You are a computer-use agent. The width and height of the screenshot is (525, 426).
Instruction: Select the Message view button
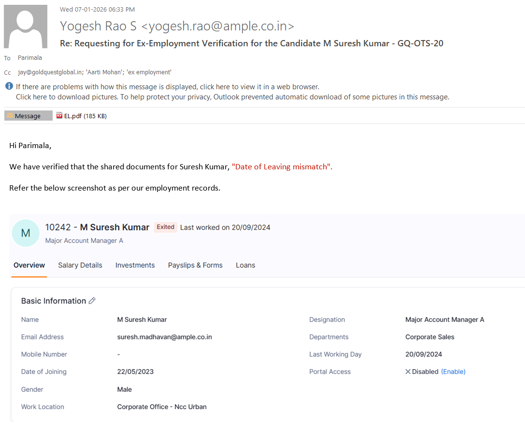28,116
